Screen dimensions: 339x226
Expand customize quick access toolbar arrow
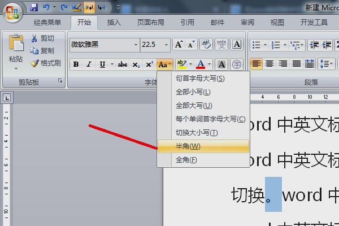(118, 7)
